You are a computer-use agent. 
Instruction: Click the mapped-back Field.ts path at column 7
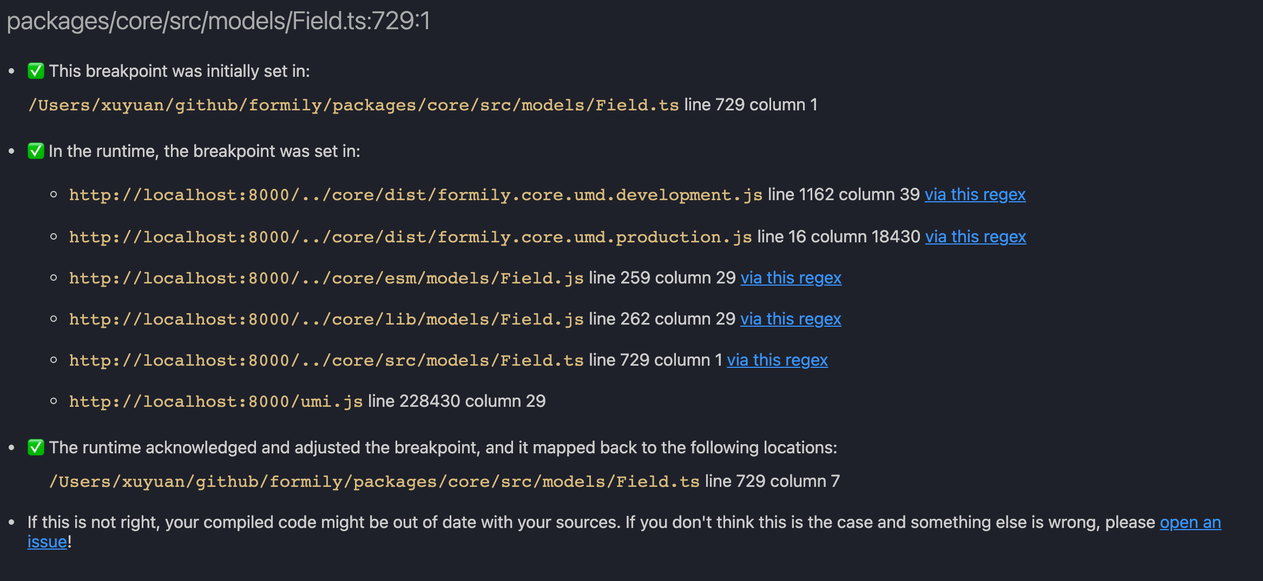coord(374,481)
